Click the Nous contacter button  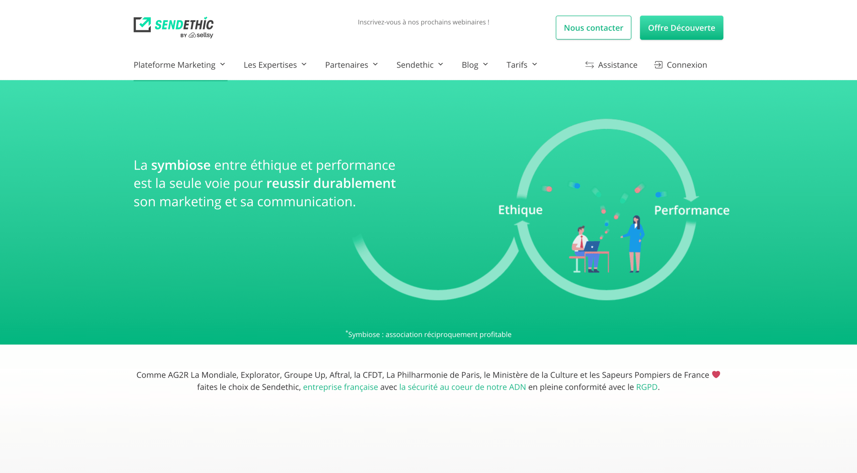point(594,28)
